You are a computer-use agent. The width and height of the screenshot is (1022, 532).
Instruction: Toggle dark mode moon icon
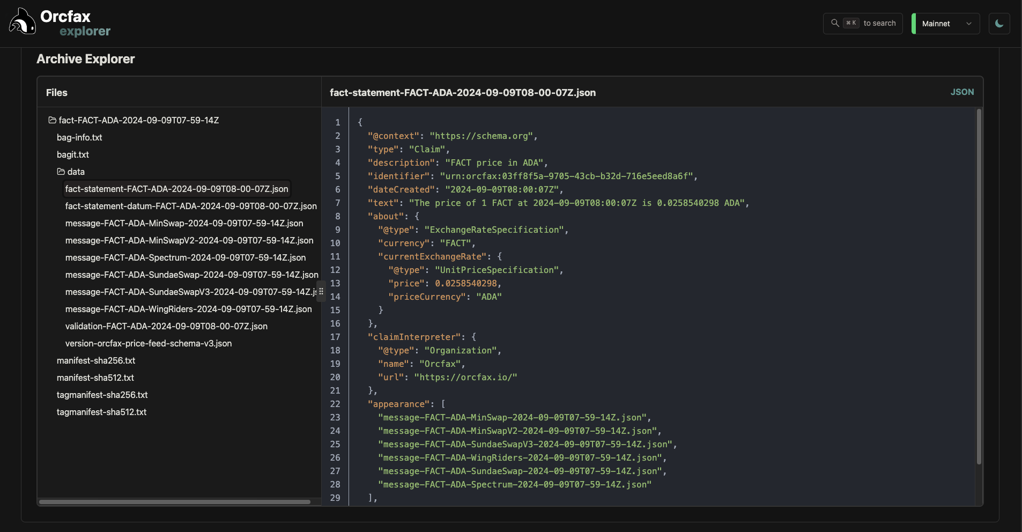[x=999, y=24]
